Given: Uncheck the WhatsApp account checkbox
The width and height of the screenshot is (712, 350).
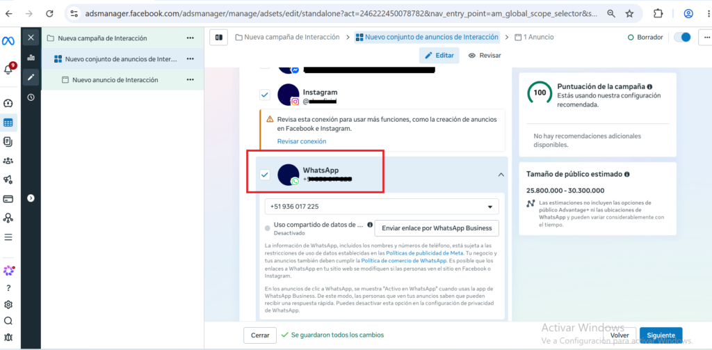Looking at the screenshot, I should click(265, 175).
